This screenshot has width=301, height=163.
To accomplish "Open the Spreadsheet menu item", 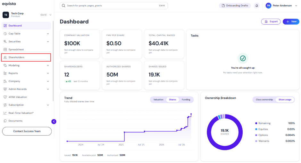I will 26,49.
